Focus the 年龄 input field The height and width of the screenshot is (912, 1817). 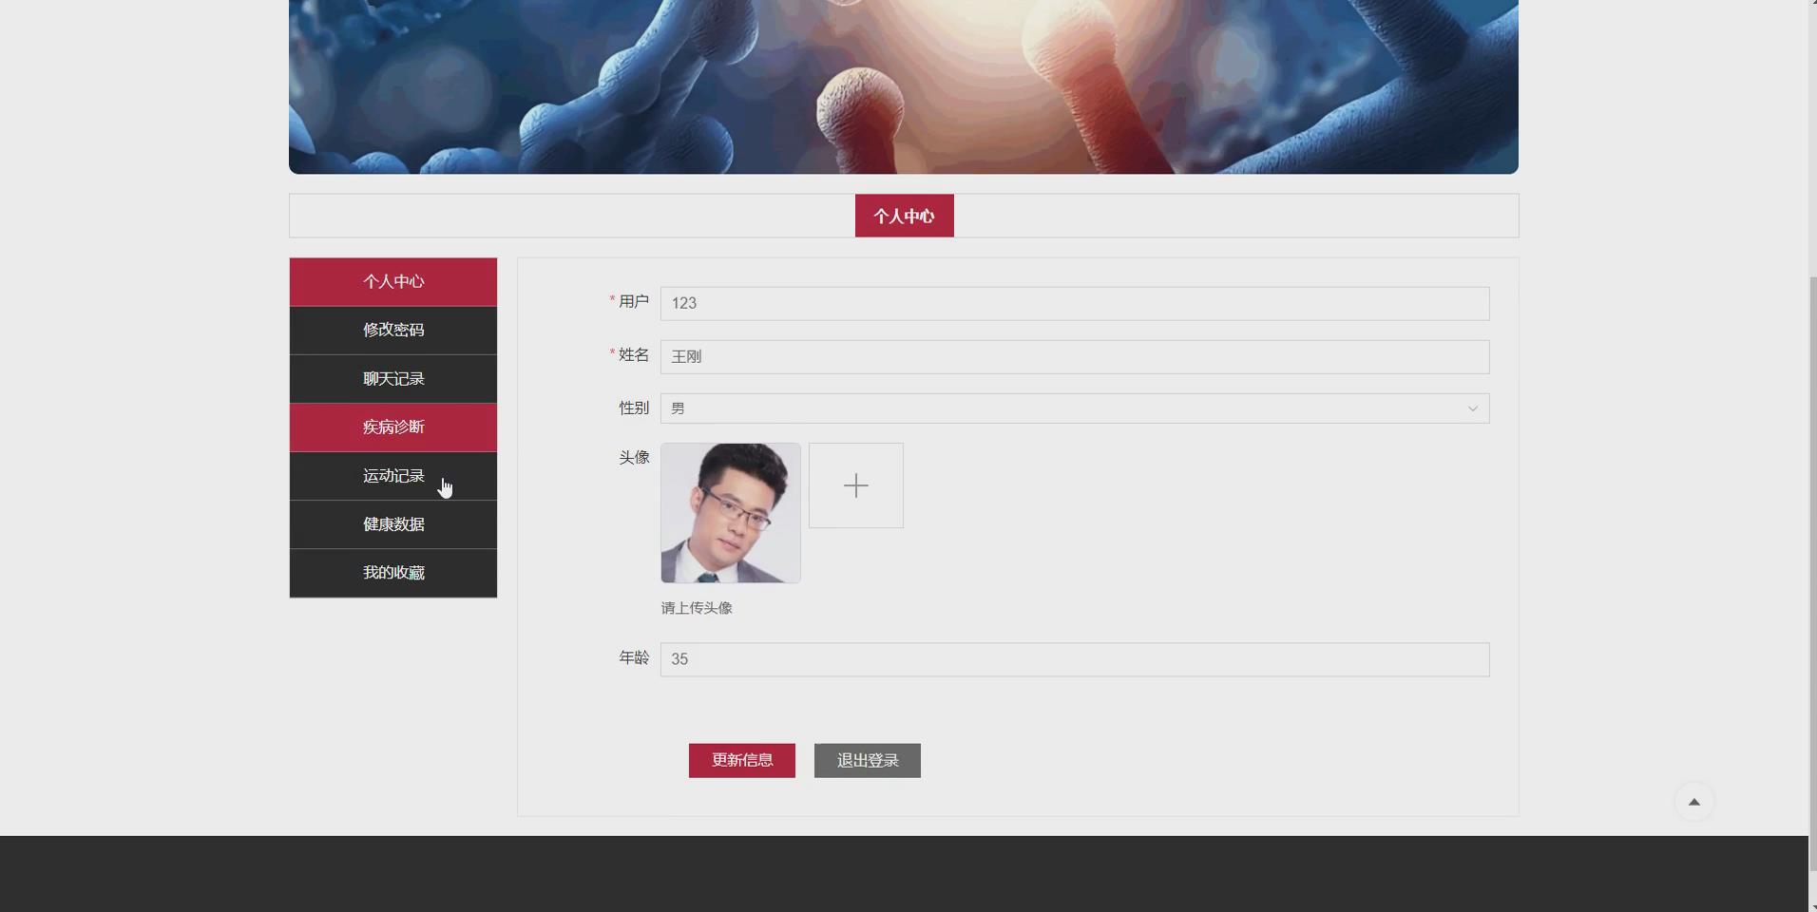coord(1075,659)
